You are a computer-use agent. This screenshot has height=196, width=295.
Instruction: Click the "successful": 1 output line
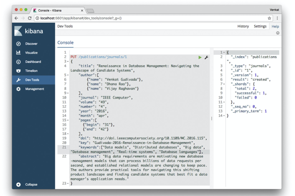[x=251, y=93]
